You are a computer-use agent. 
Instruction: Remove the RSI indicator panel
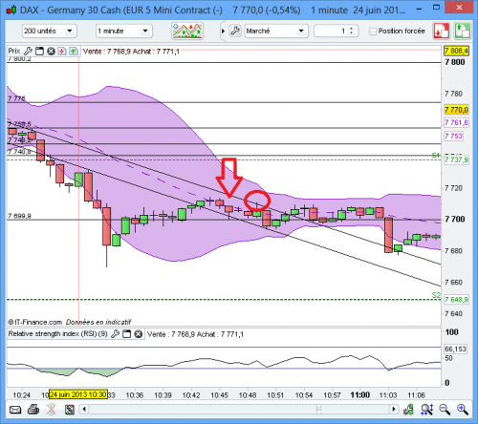tap(139, 334)
